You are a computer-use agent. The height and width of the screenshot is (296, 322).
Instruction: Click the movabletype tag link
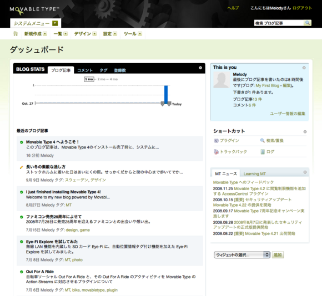tap(93, 290)
